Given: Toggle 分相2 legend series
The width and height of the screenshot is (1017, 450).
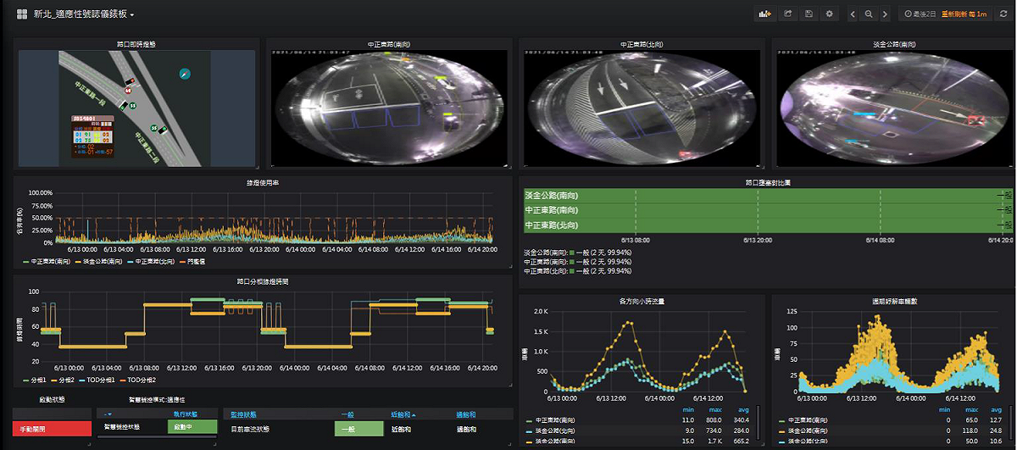Looking at the screenshot, I should point(64,381).
